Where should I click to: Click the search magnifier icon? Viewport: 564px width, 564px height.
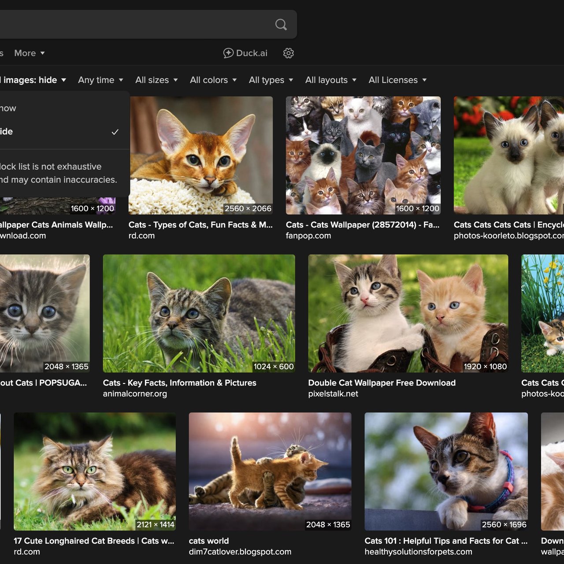pos(281,24)
